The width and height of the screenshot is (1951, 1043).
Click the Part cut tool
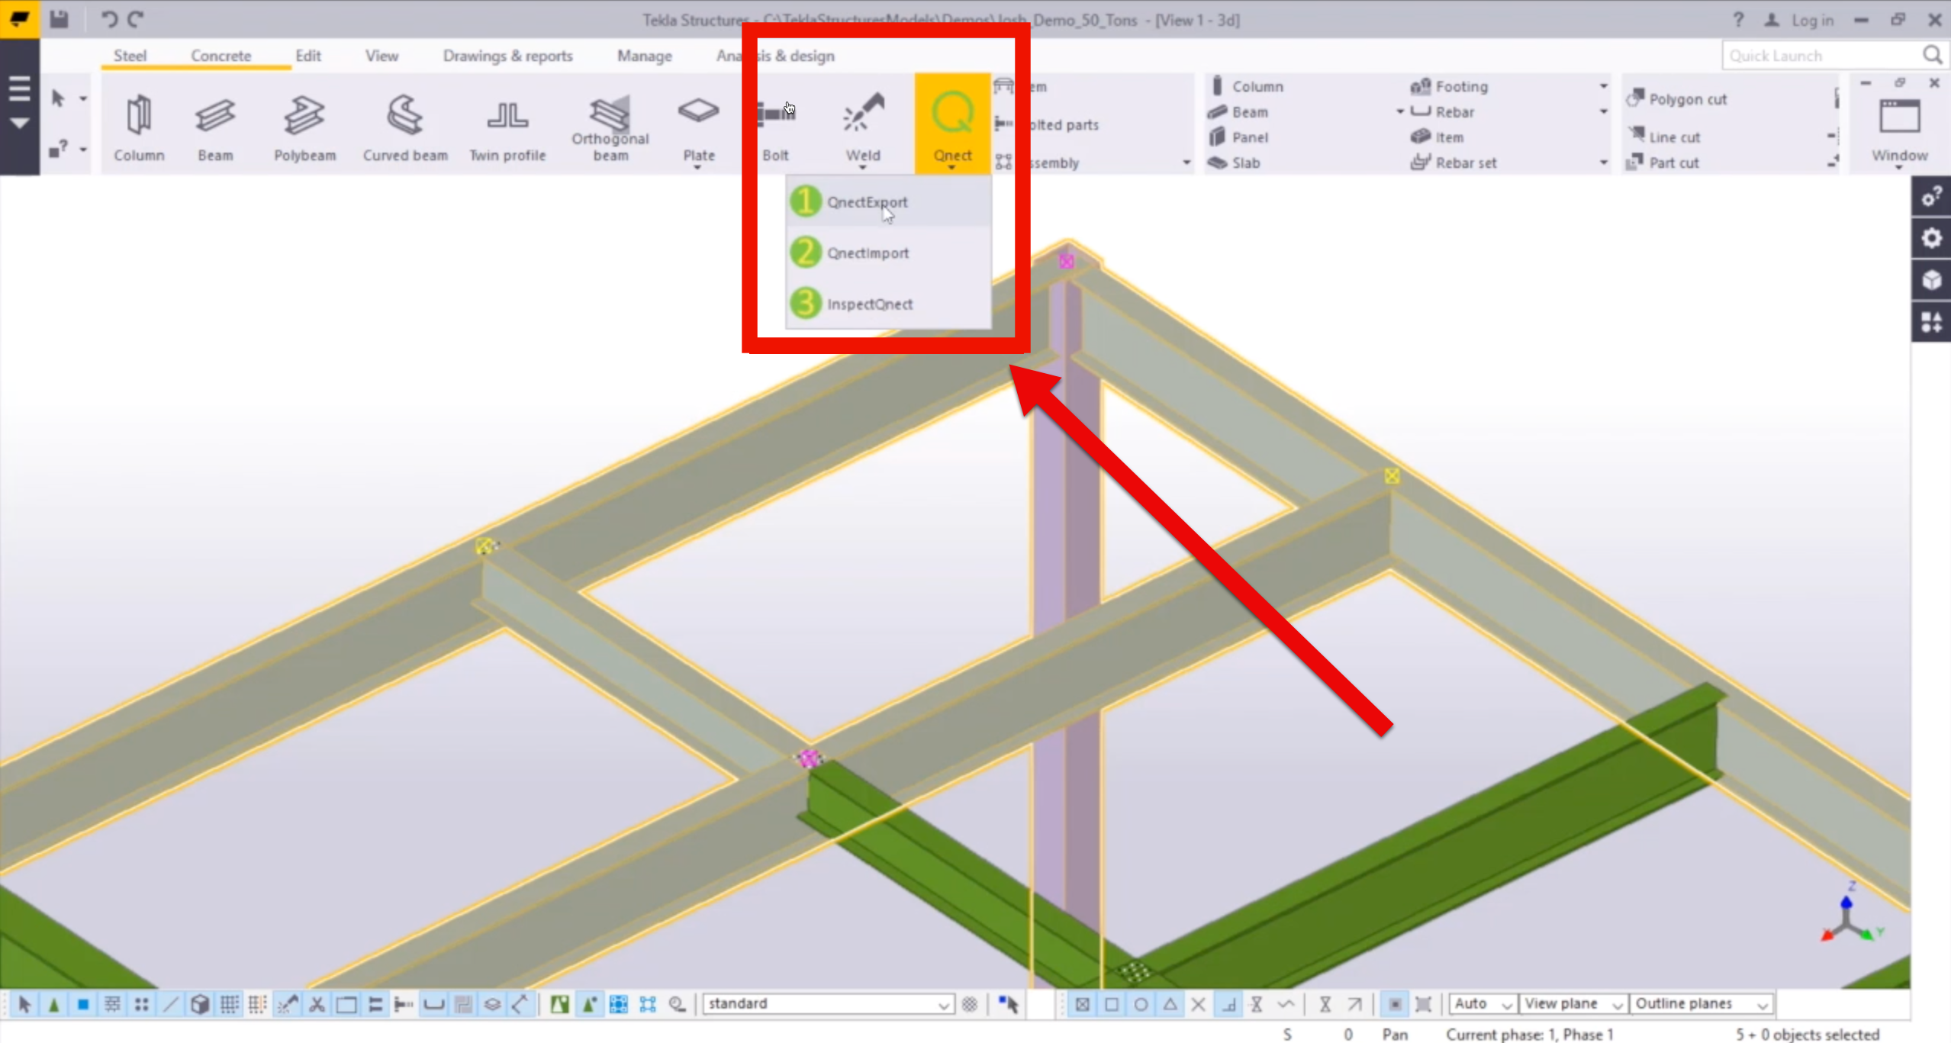[x=1663, y=163]
